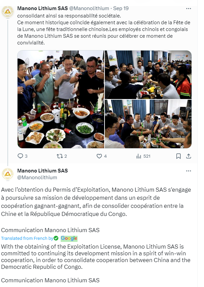Open the top-right banquet photo
This screenshot has width=204, height=287.
tap(148, 75)
